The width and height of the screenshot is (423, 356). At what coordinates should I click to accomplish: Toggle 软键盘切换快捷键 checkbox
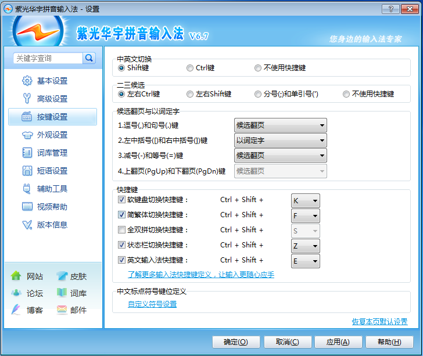click(x=121, y=200)
